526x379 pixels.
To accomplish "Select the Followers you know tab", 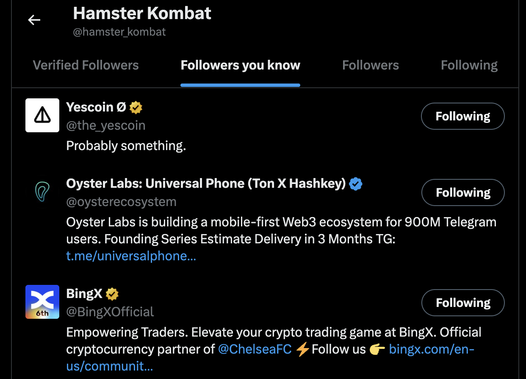I will click(240, 65).
